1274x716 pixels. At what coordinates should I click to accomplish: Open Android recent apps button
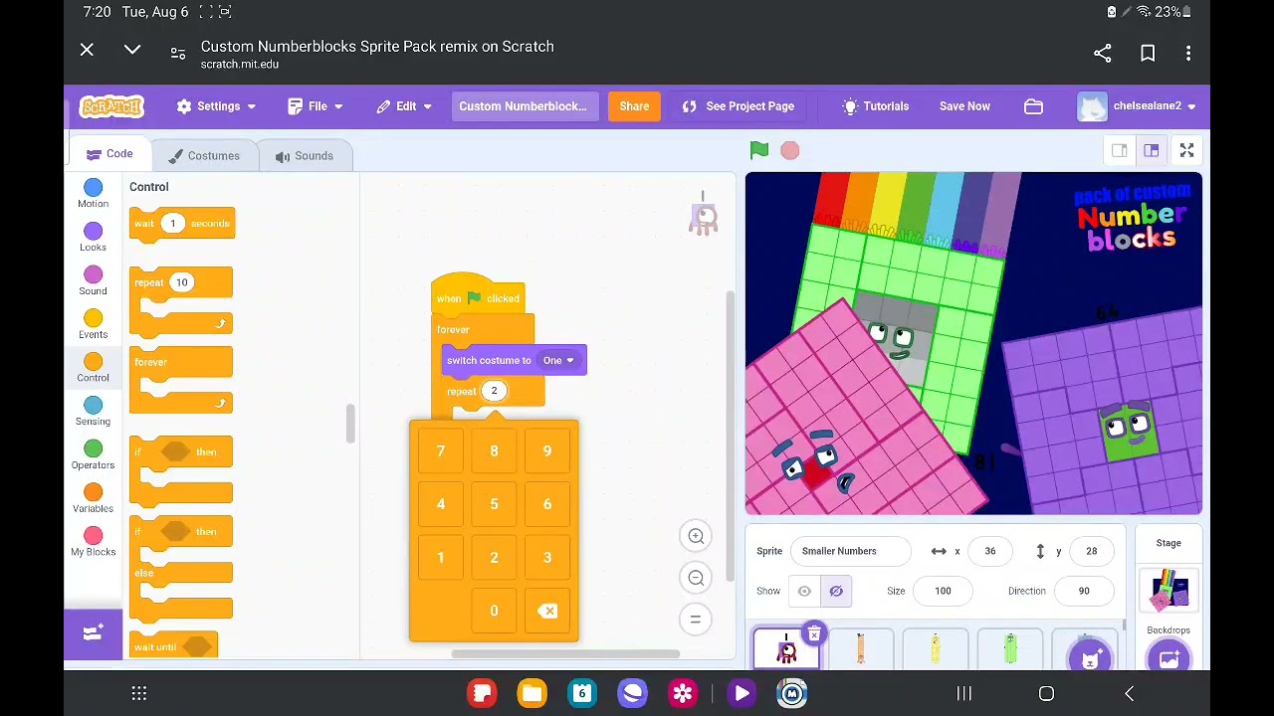tap(963, 694)
